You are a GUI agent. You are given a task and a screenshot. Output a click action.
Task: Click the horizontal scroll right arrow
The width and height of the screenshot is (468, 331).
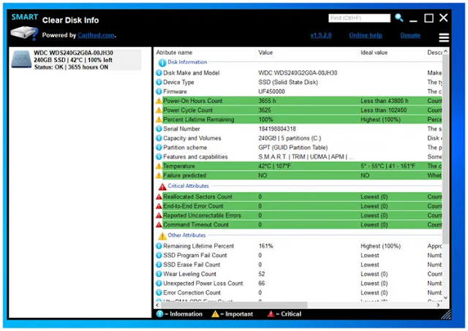click(x=438, y=305)
